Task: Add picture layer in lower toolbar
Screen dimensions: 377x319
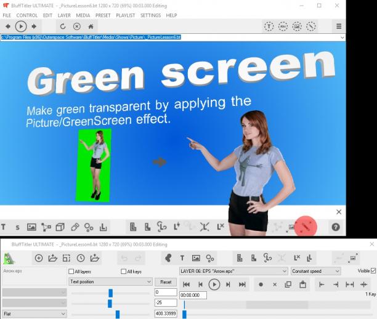Action: click(196, 258)
